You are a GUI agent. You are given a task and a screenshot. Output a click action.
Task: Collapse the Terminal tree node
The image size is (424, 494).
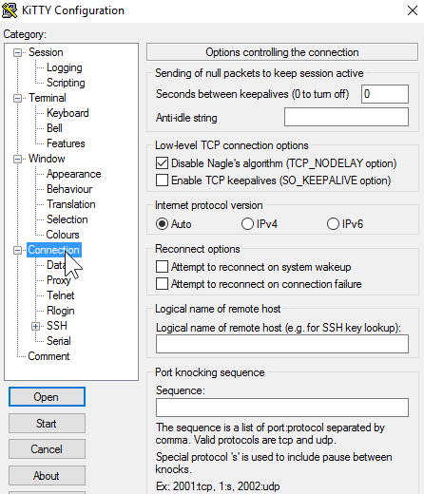click(x=18, y=98)
